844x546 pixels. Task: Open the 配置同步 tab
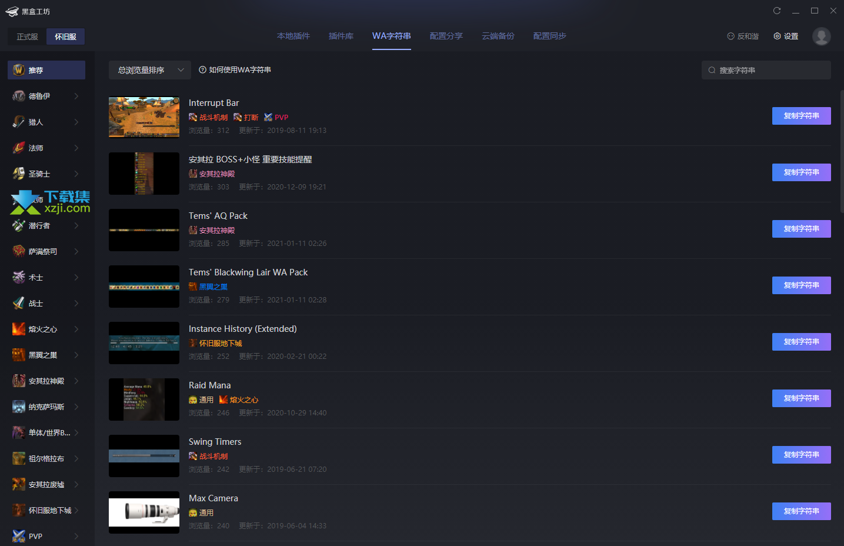click(550, 36)
